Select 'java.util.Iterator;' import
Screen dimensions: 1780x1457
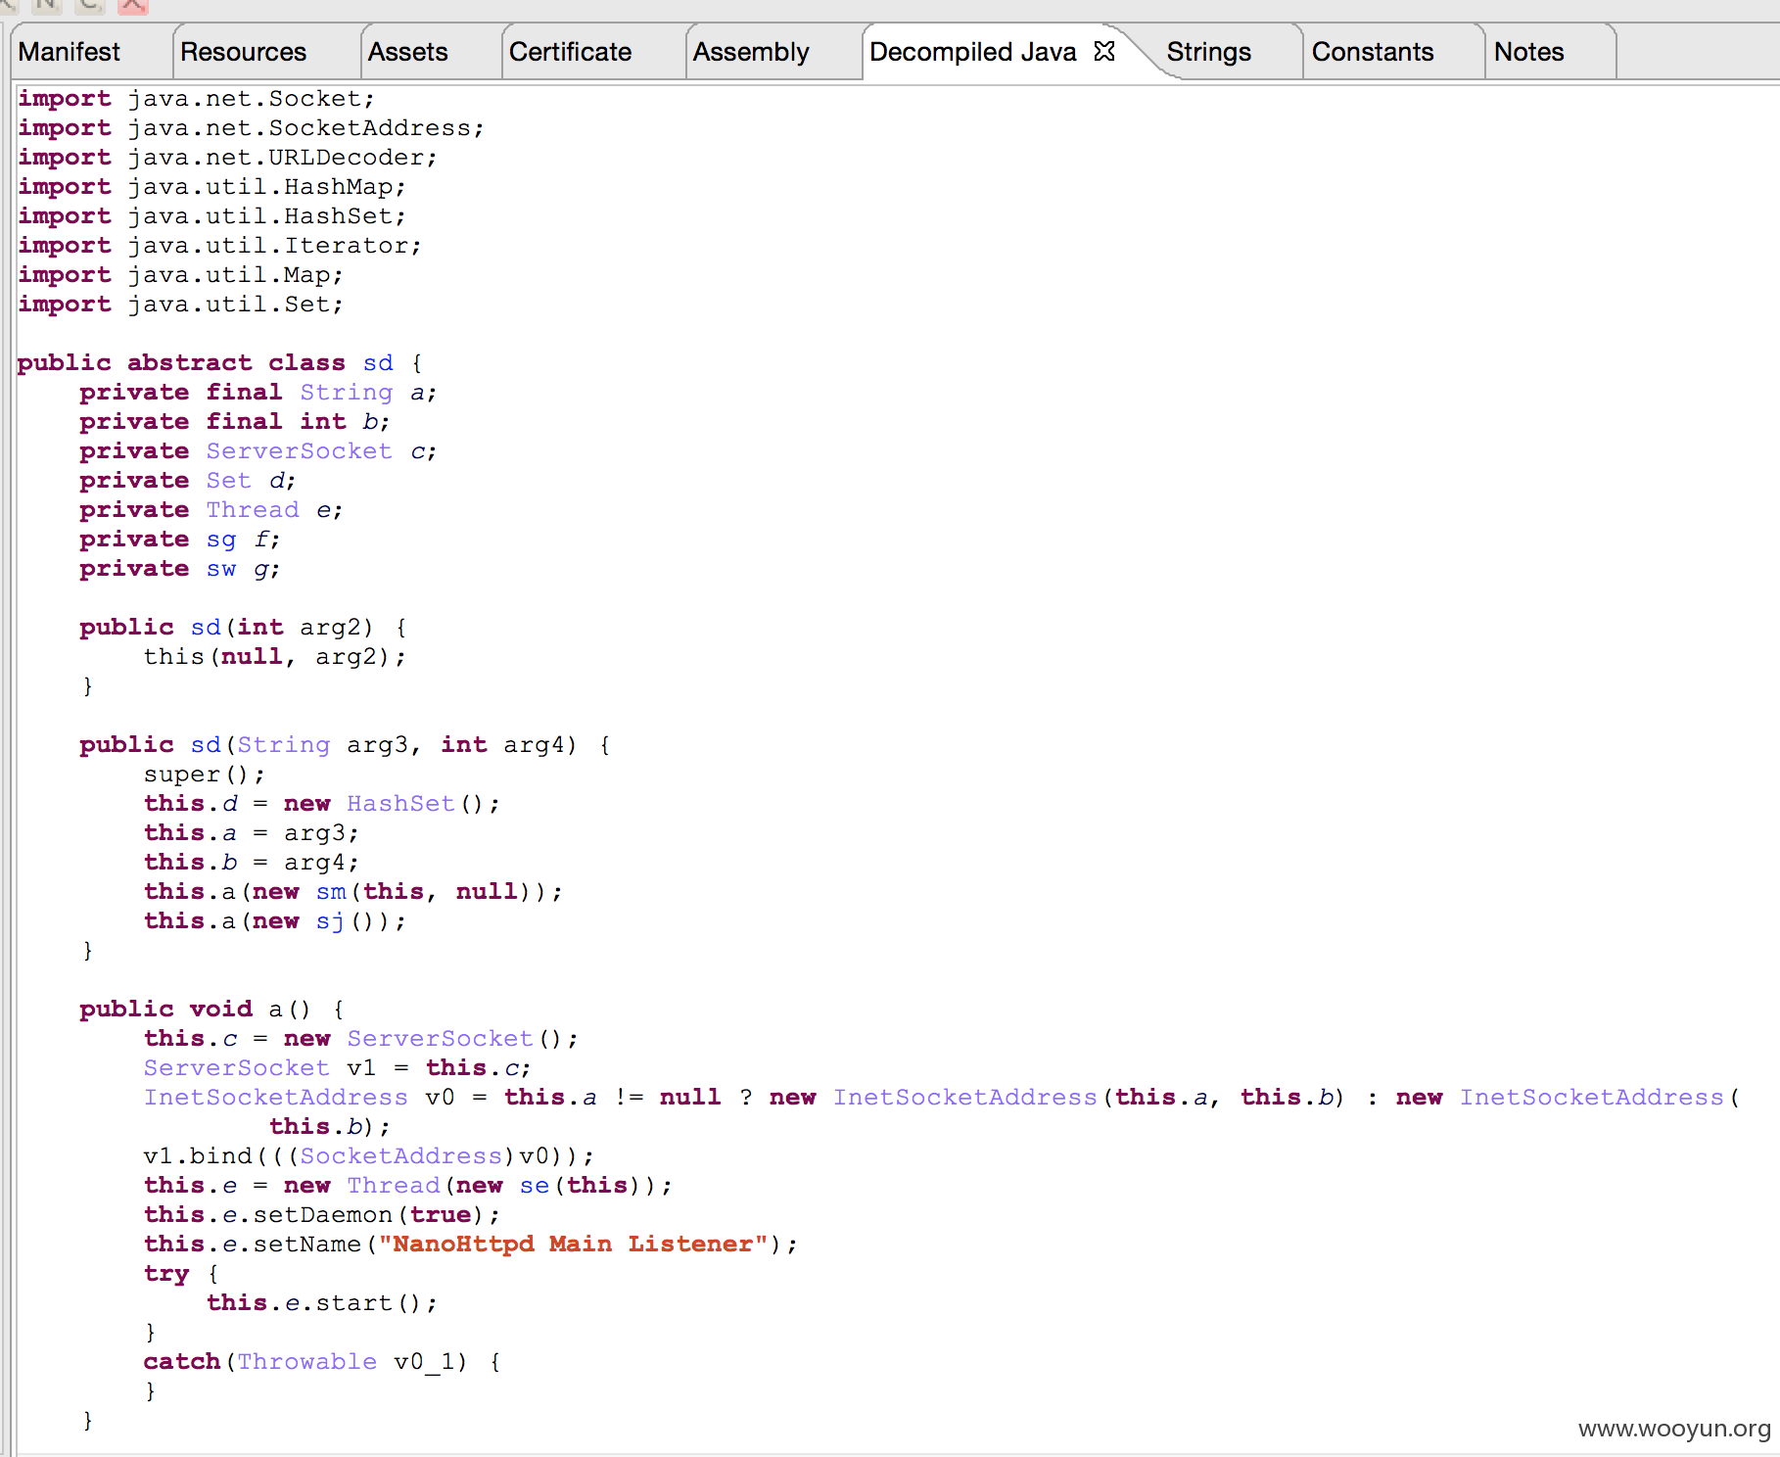[x=275, y=246]
